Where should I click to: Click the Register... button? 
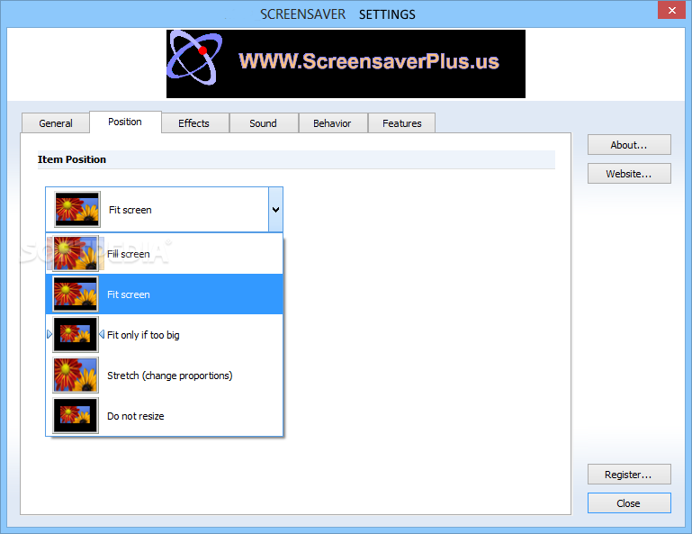pyautogui.click(x=629, y=475)
